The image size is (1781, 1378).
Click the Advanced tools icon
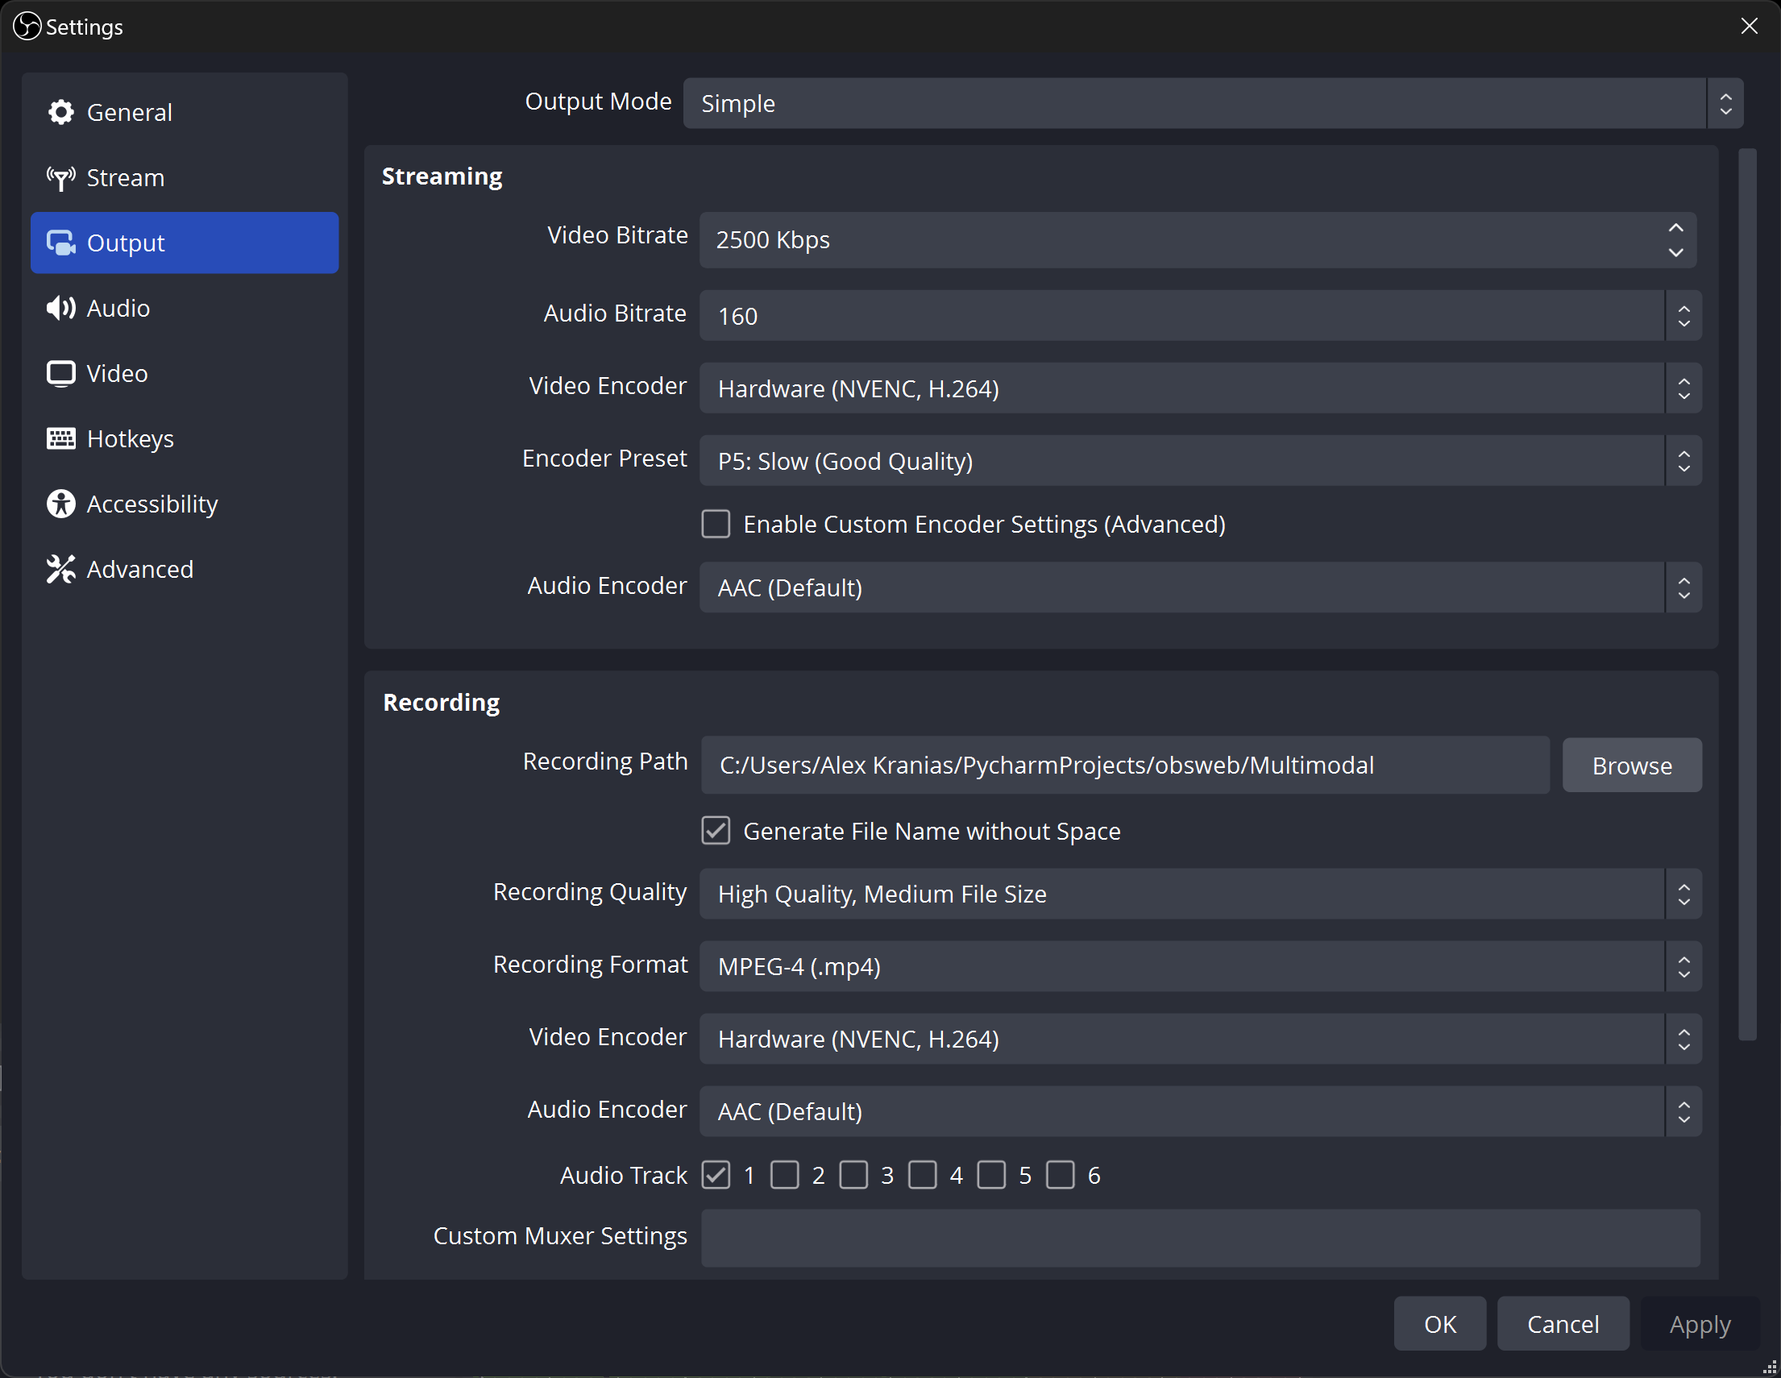coord(60,569)
